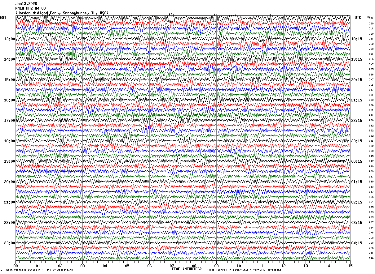Click minute tick label "10" on the axis
The height and width of the screenshot is (274, 375).
(x=239, y=266)
